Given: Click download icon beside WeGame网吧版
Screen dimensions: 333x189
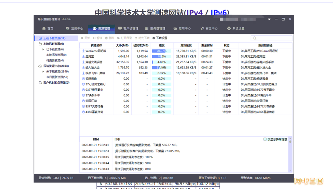Looking at the screenshot, I should tap(83, 51).
